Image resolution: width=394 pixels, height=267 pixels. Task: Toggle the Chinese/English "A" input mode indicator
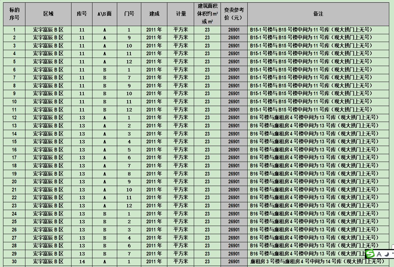coord(379,254)
